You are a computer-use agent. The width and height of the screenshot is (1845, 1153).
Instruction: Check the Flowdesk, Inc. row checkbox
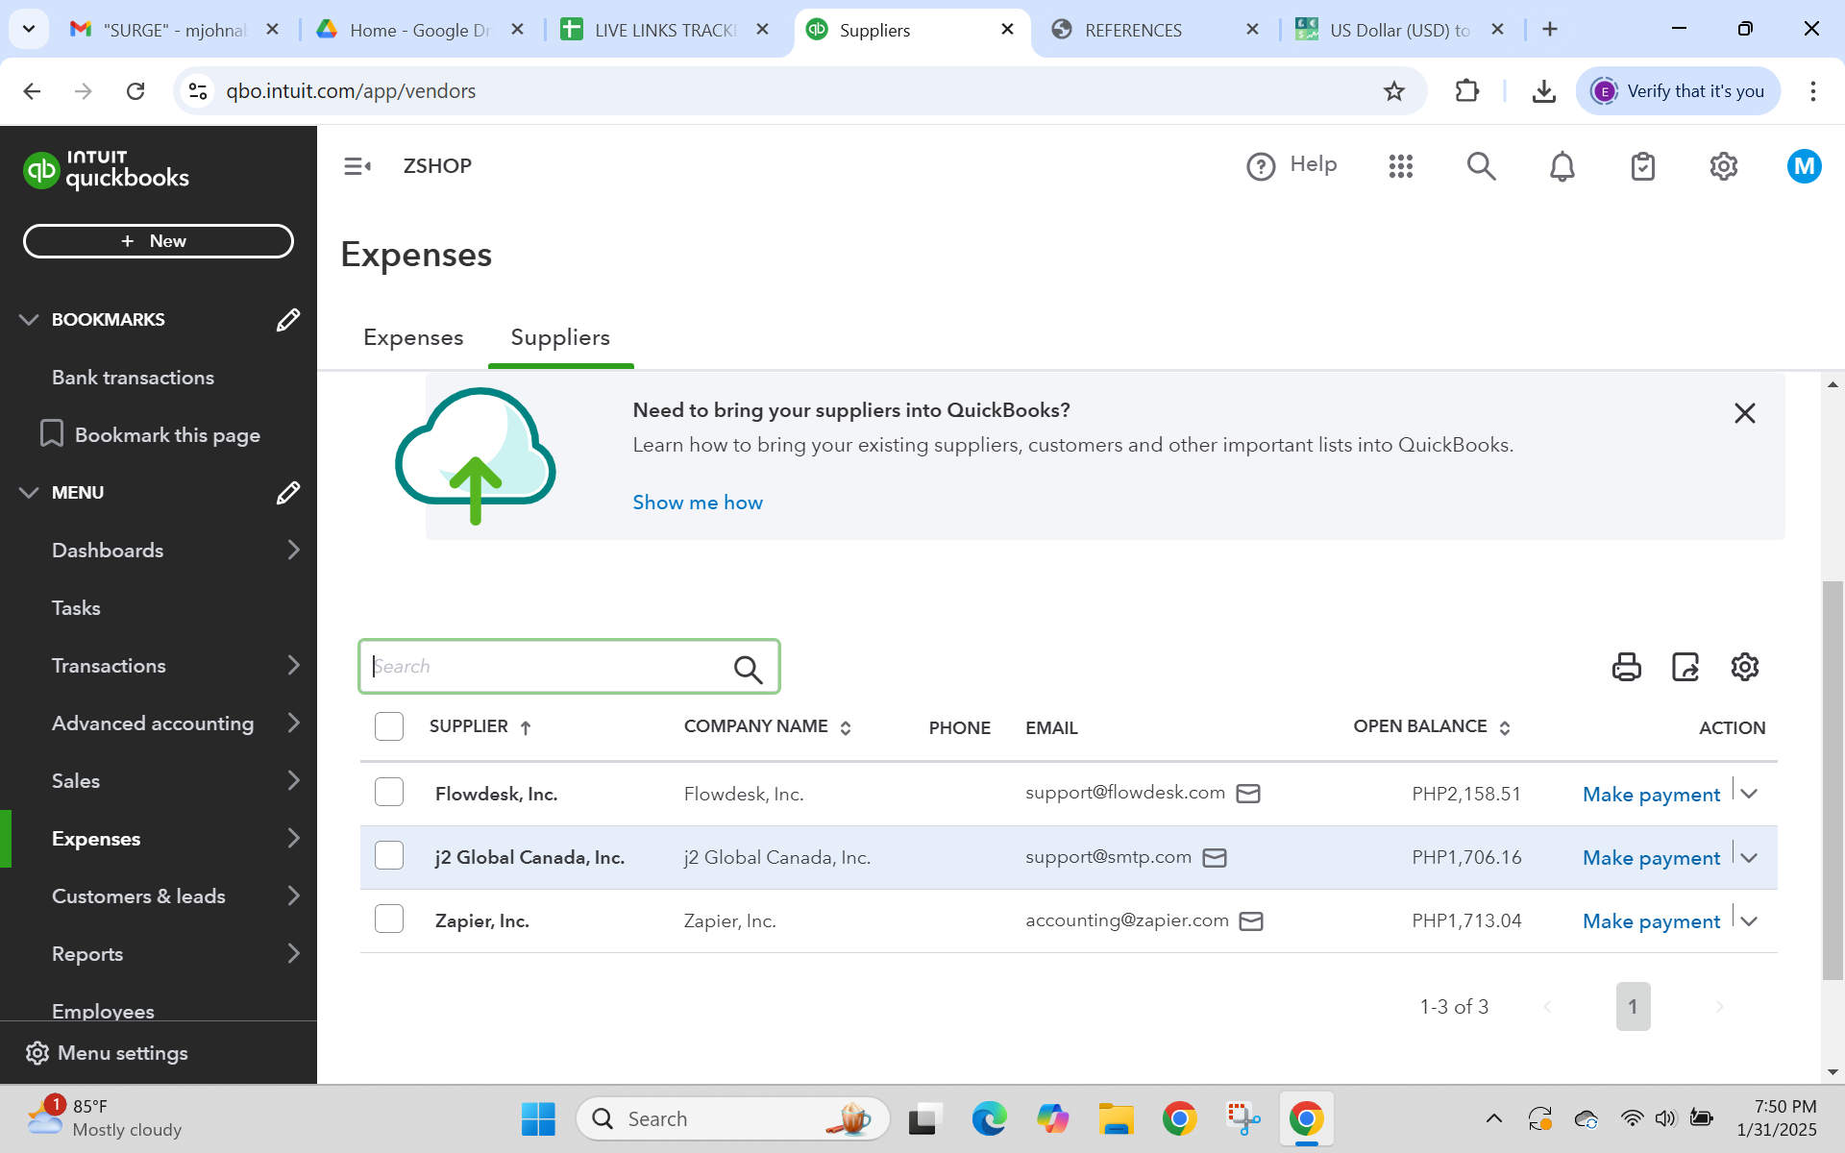coord(389,793)
